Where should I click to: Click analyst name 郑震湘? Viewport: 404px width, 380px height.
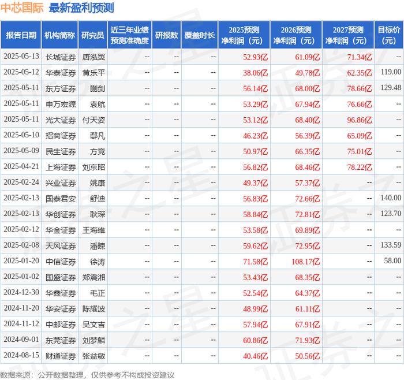click(93, 277)
